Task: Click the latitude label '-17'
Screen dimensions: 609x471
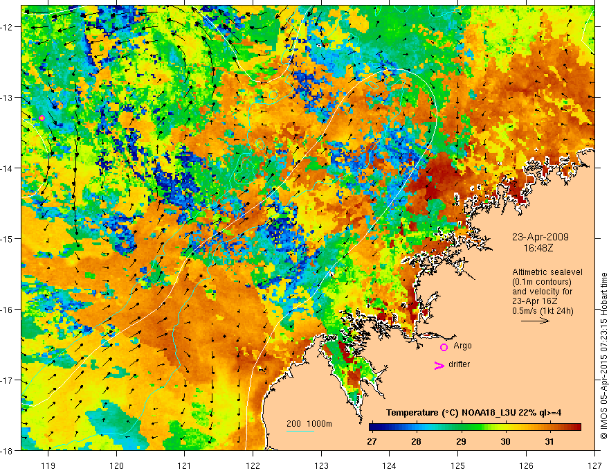Action: (x=8, y=380)
